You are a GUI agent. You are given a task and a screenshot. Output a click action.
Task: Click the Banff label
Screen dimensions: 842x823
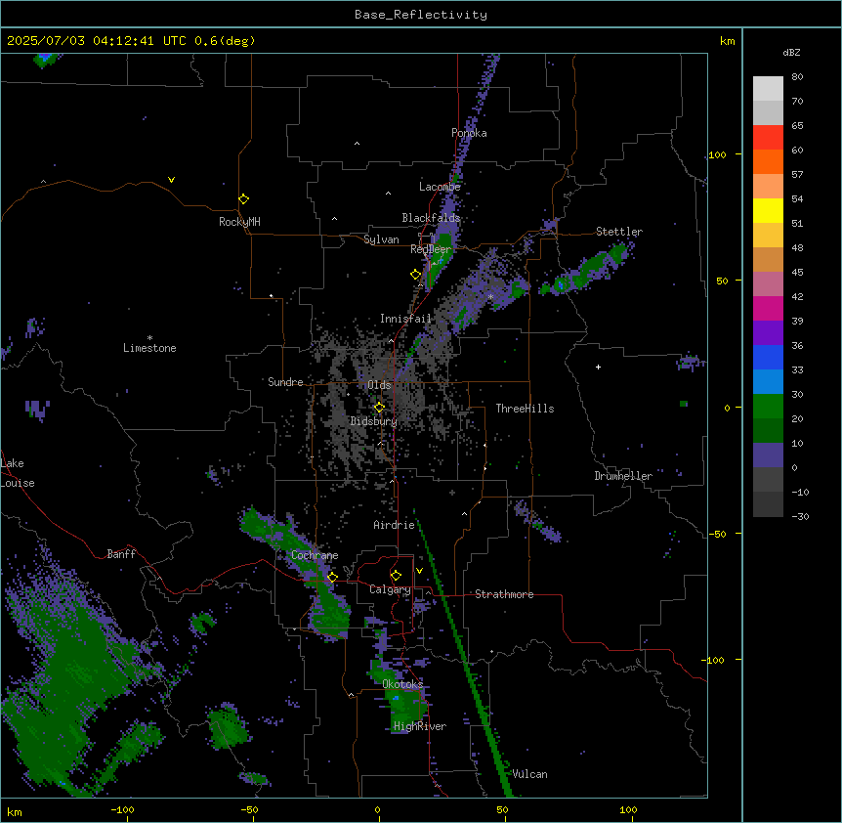(121, 554)
